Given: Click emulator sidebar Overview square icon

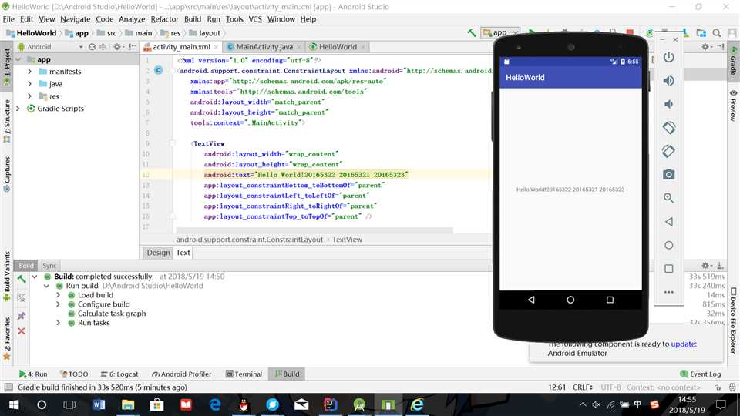Looking at the screenshot, I should [669, 268].
